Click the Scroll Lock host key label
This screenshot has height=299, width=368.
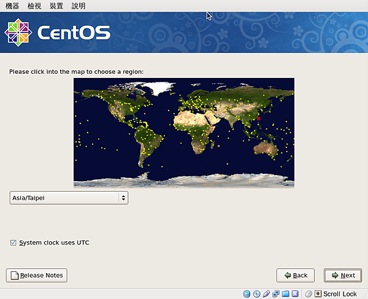click(x=340, y=294)
